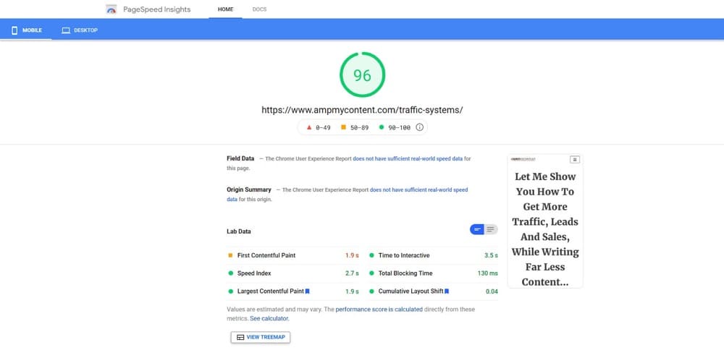Viewport: 724px width, 358px height.
Task: Open Origin Summary insufficient speed data link
Action: click(348, 195)
